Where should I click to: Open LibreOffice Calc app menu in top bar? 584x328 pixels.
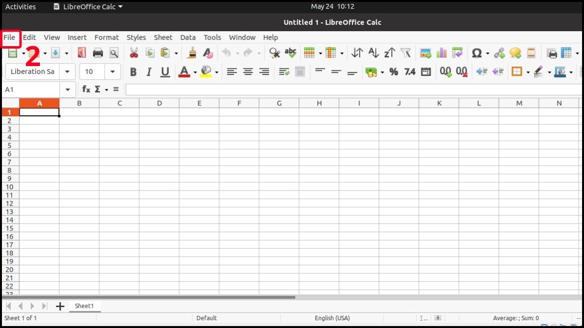[x=88, y=6]
